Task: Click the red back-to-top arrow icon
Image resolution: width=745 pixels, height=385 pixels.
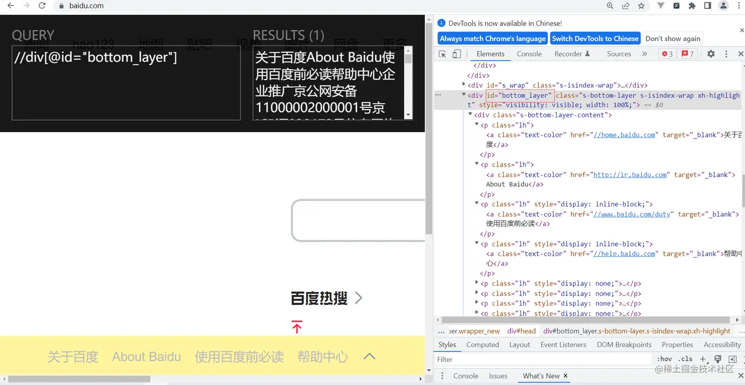Action: tap(297, 327)
